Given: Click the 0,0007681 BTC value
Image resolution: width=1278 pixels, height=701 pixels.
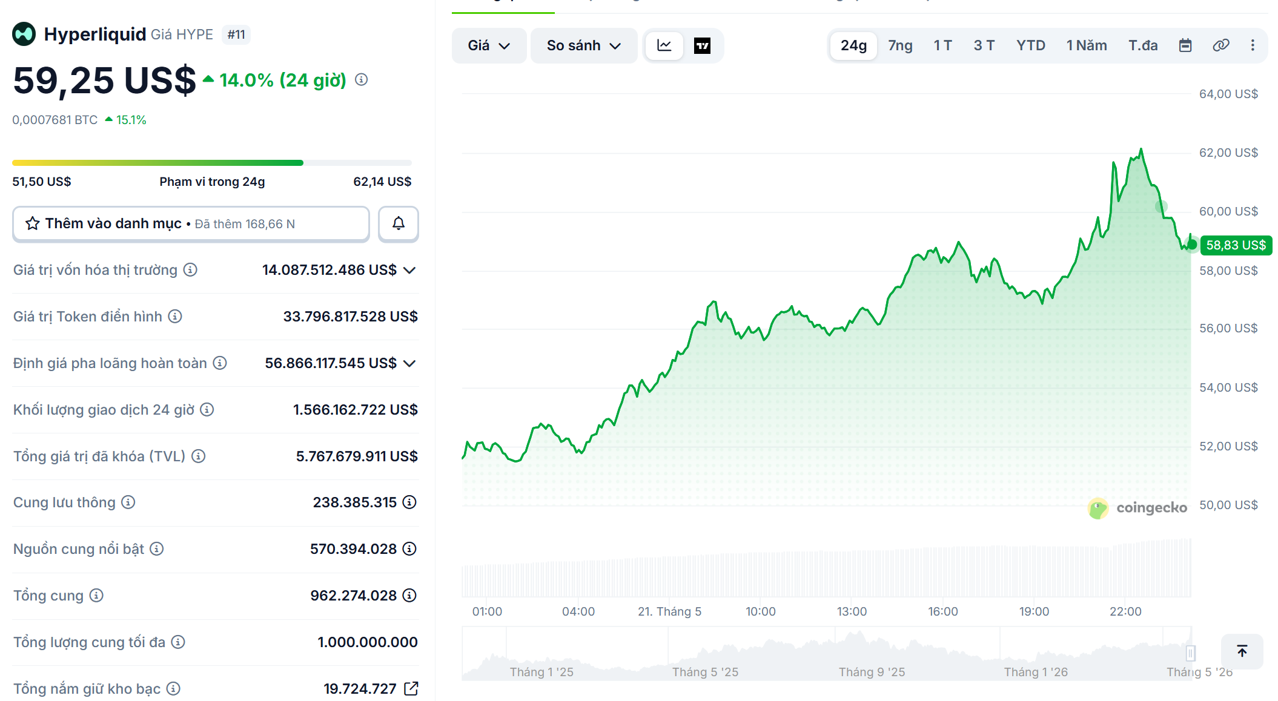Looking at the screenshot, I should pyautogui.click(x=55, y=120).
